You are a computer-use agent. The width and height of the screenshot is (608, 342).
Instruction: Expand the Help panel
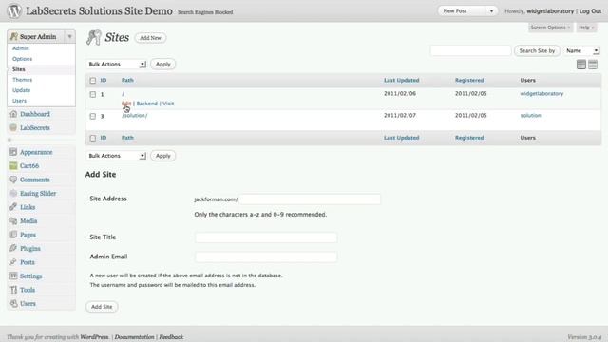[x=586, y=28]
